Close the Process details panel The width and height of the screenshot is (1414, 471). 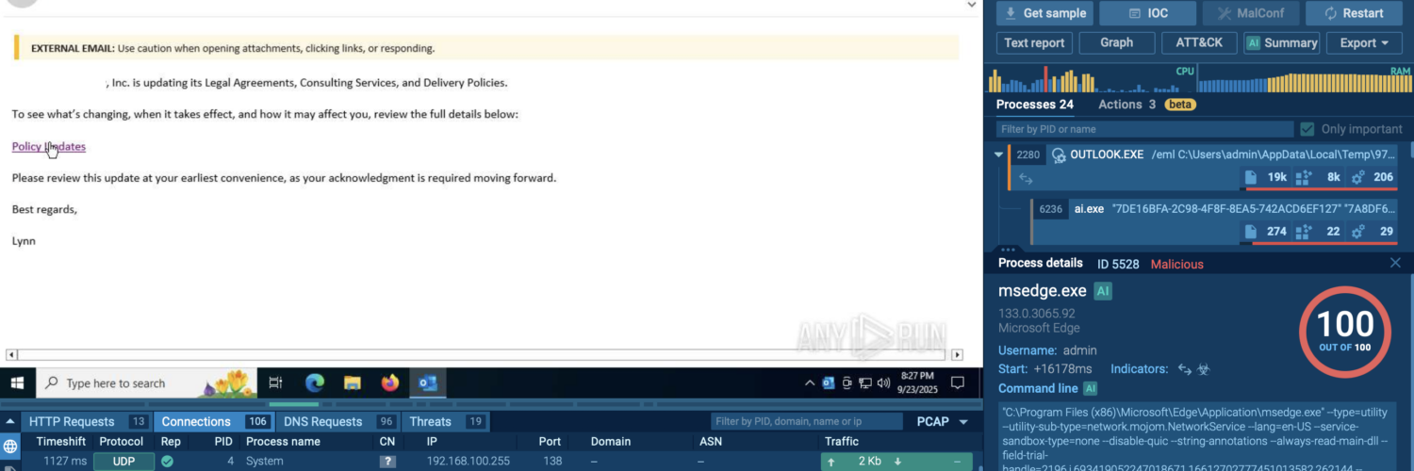pos(1395,263)
